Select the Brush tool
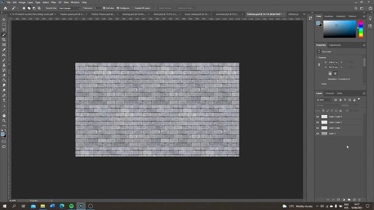The height and width of the screenshot is (210, 374). pyautogui.click(x=4, y=60)
